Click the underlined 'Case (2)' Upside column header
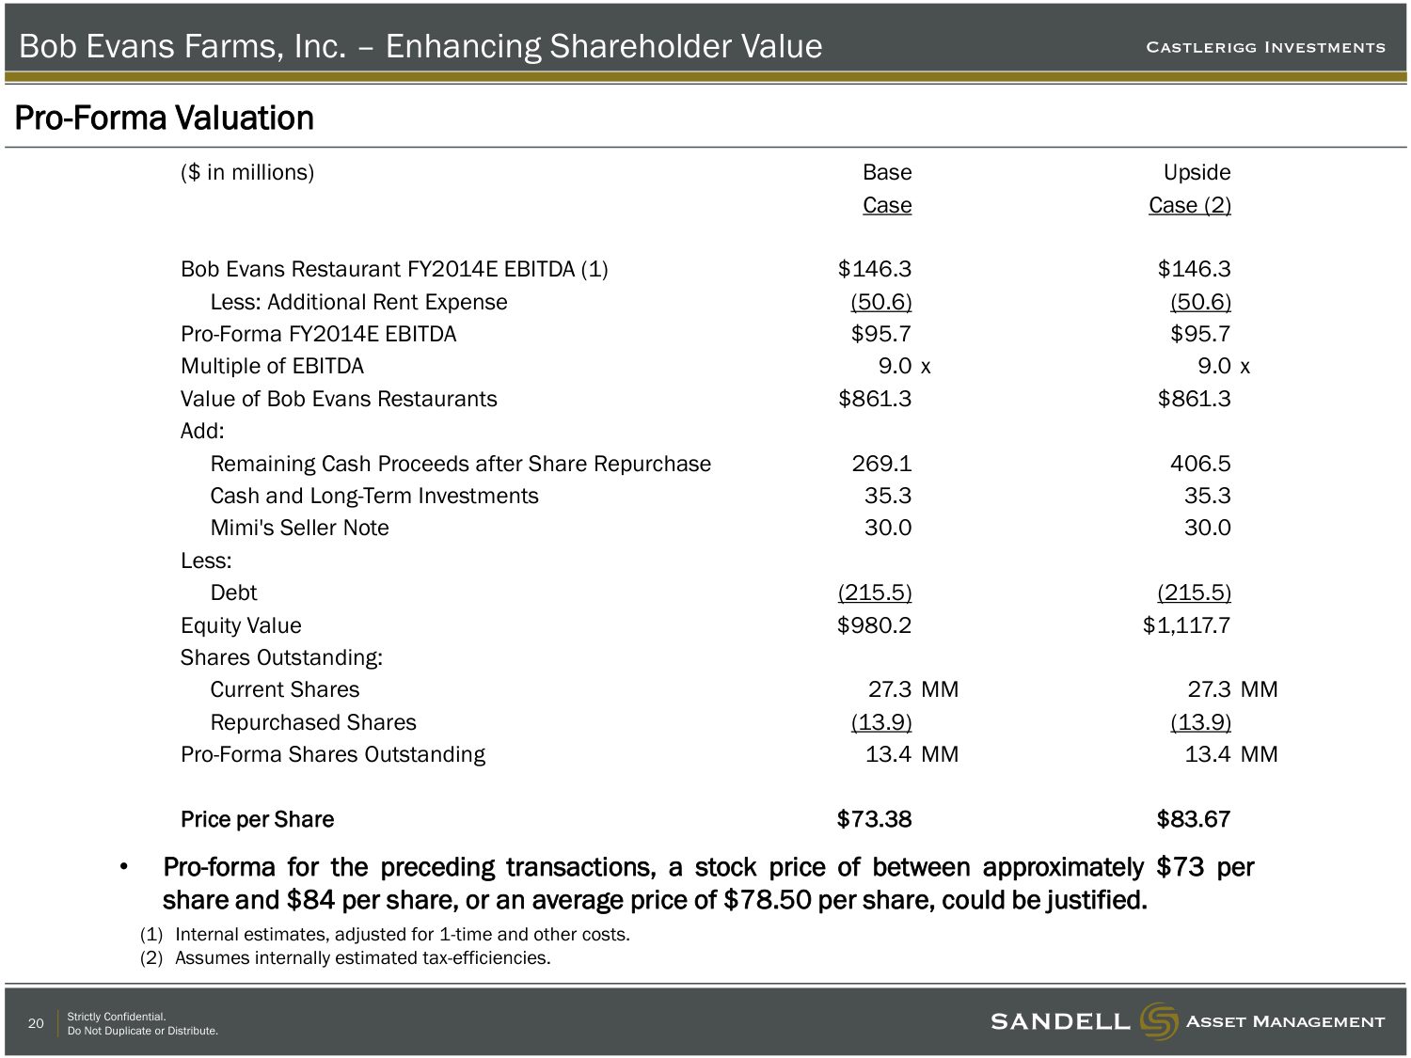The width and height of the screenshot is (1411, 1058). 1189,205
